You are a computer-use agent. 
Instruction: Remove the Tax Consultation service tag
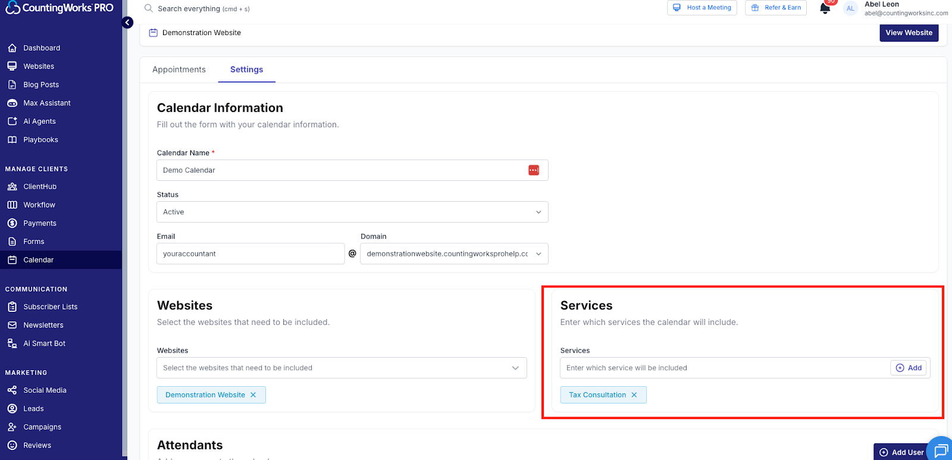coord(634,395)
